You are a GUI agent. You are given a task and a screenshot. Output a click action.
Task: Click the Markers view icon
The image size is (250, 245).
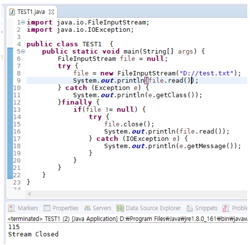[11, 208]
